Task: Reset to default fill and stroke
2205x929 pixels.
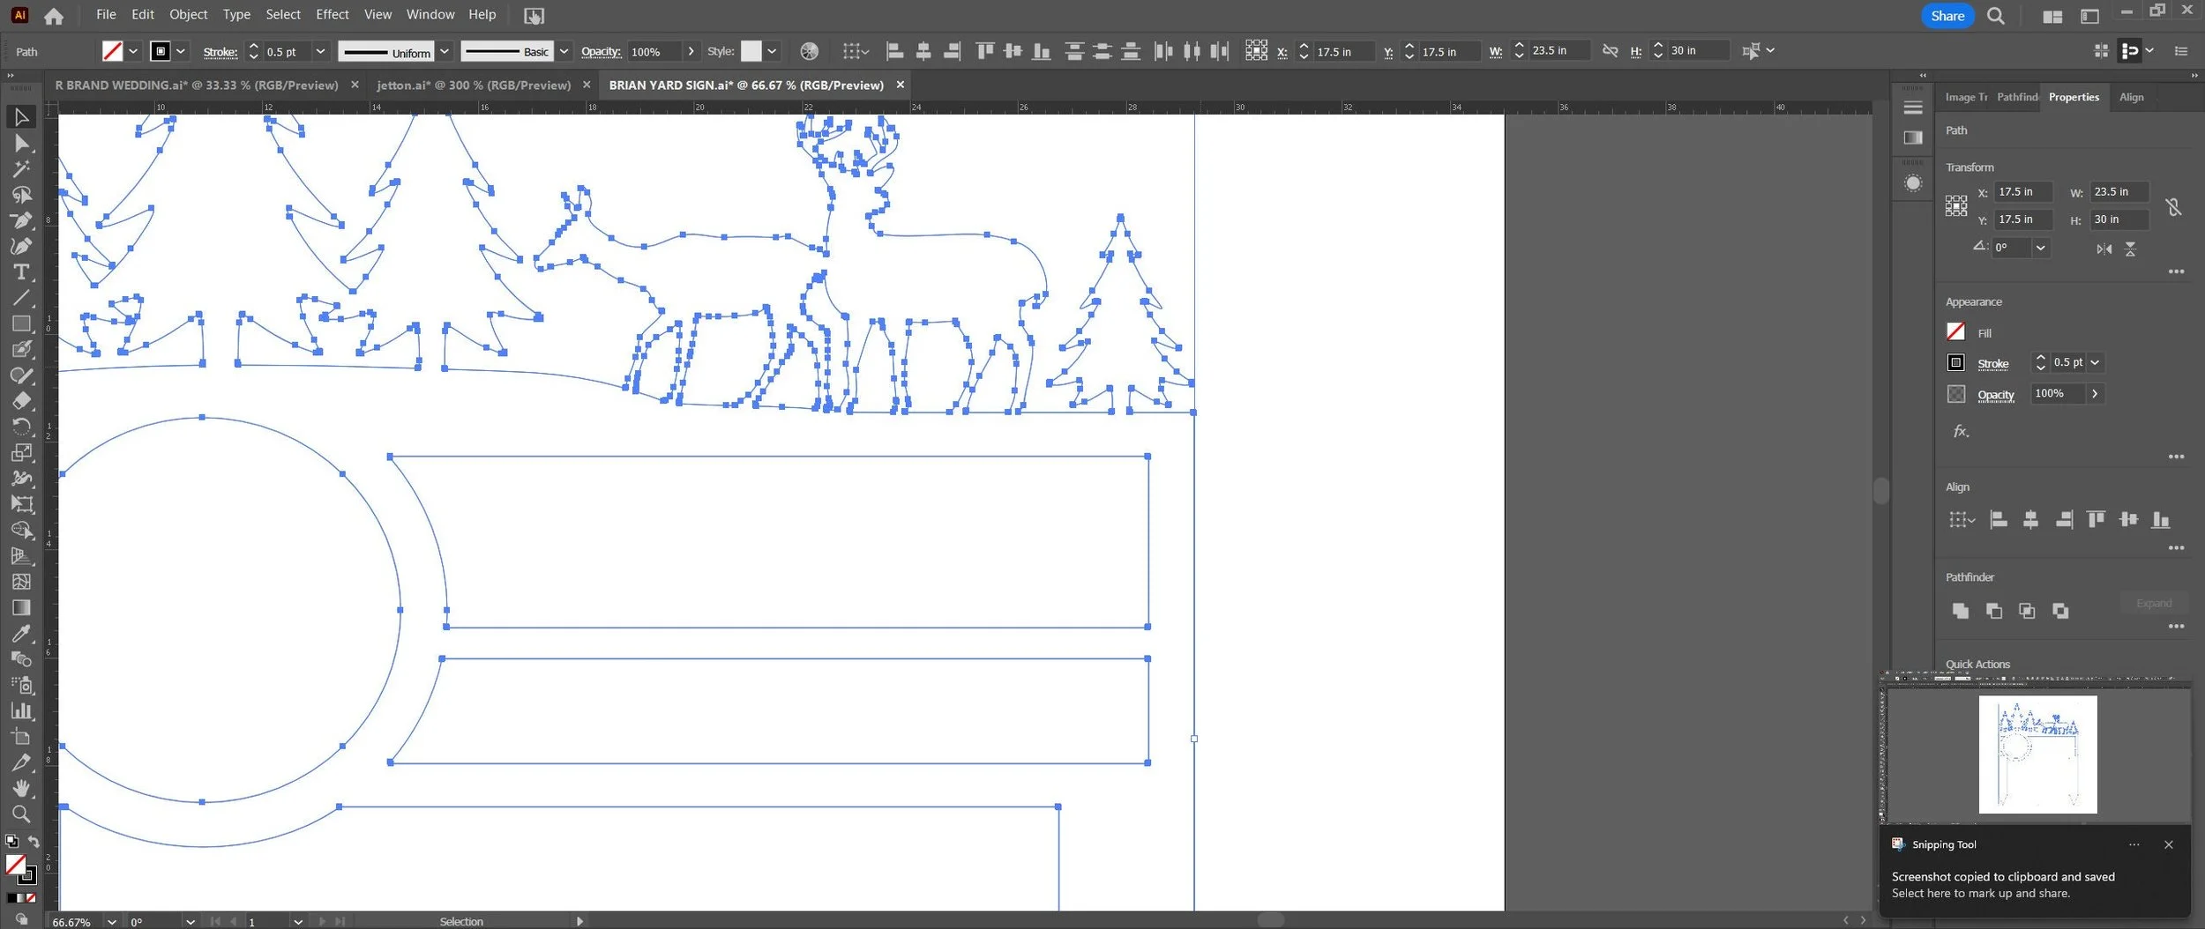Action: [x=11, y=842]
